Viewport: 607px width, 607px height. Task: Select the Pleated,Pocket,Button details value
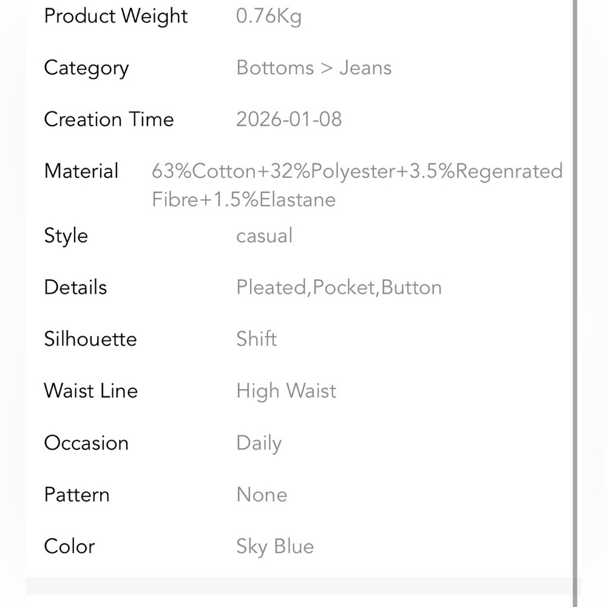[x=339, y=287]
